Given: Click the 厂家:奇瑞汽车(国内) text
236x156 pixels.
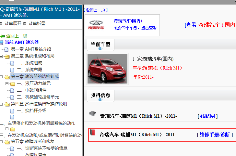Looking at the screenshot, I should 153,59.
